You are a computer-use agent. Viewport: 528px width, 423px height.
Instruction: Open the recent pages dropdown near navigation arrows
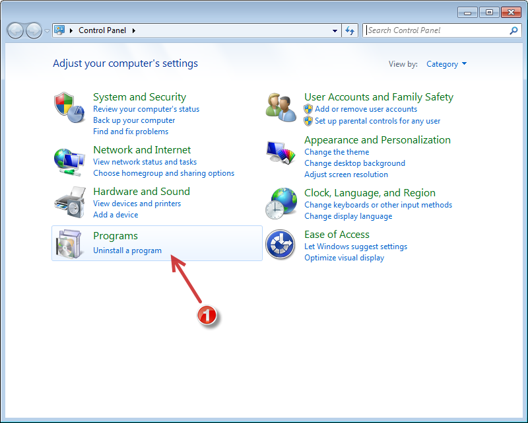pos(47,30)
